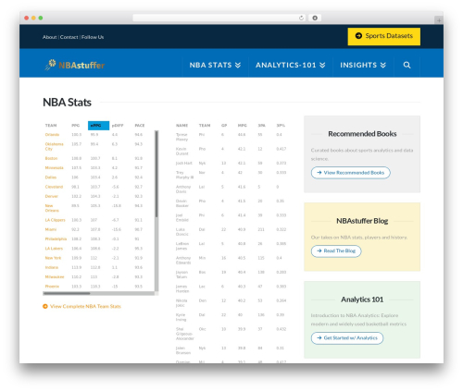Click the browser address bar
463x391 pixels.
click(219, 18)
